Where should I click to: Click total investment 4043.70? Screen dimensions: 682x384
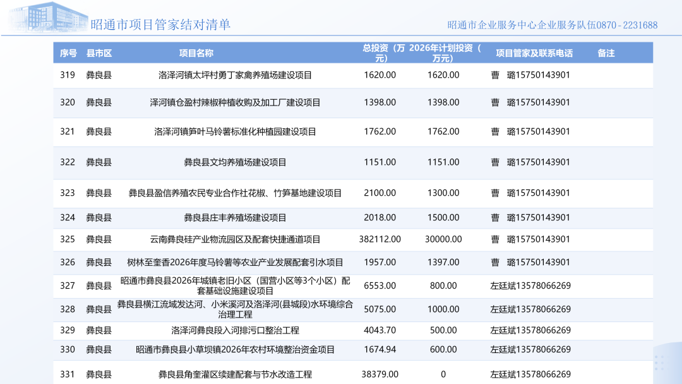pyautogui.click(x=380, y=330)
